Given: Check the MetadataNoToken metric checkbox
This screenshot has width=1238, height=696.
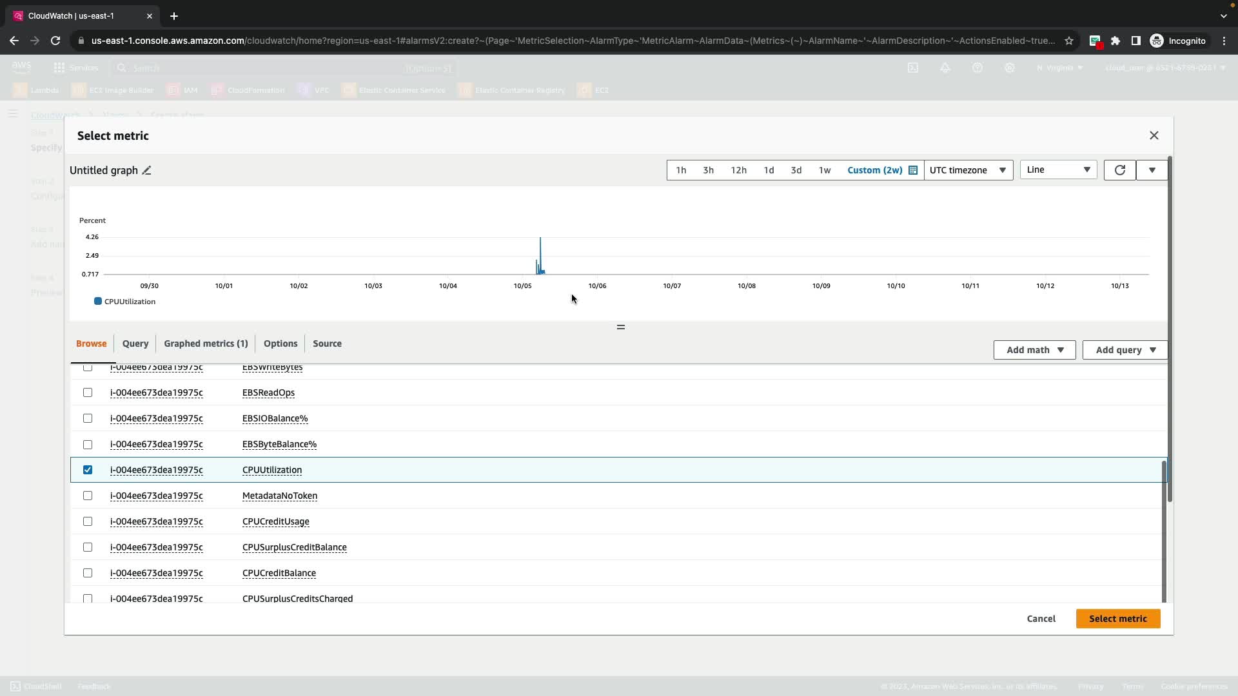Looking at the screenshot, I should [x=88, y=496].
